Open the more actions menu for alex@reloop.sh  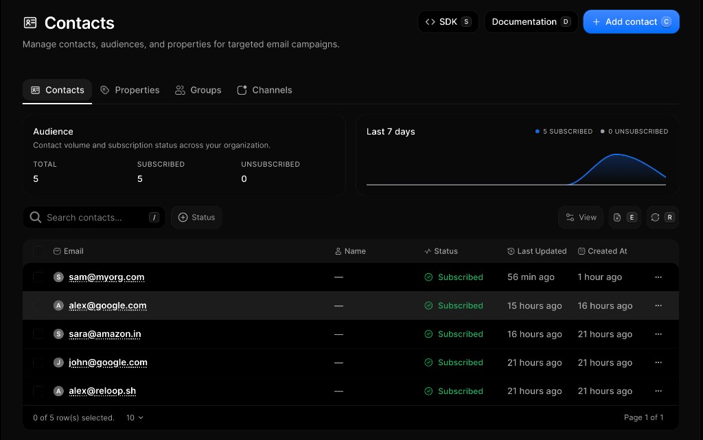tap(658, 391)
